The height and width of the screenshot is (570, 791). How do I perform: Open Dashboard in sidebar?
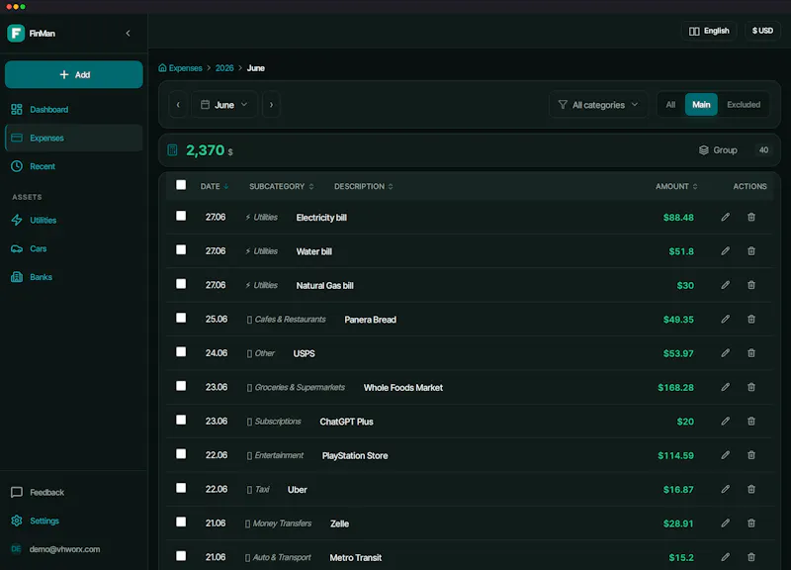(73, 110)
